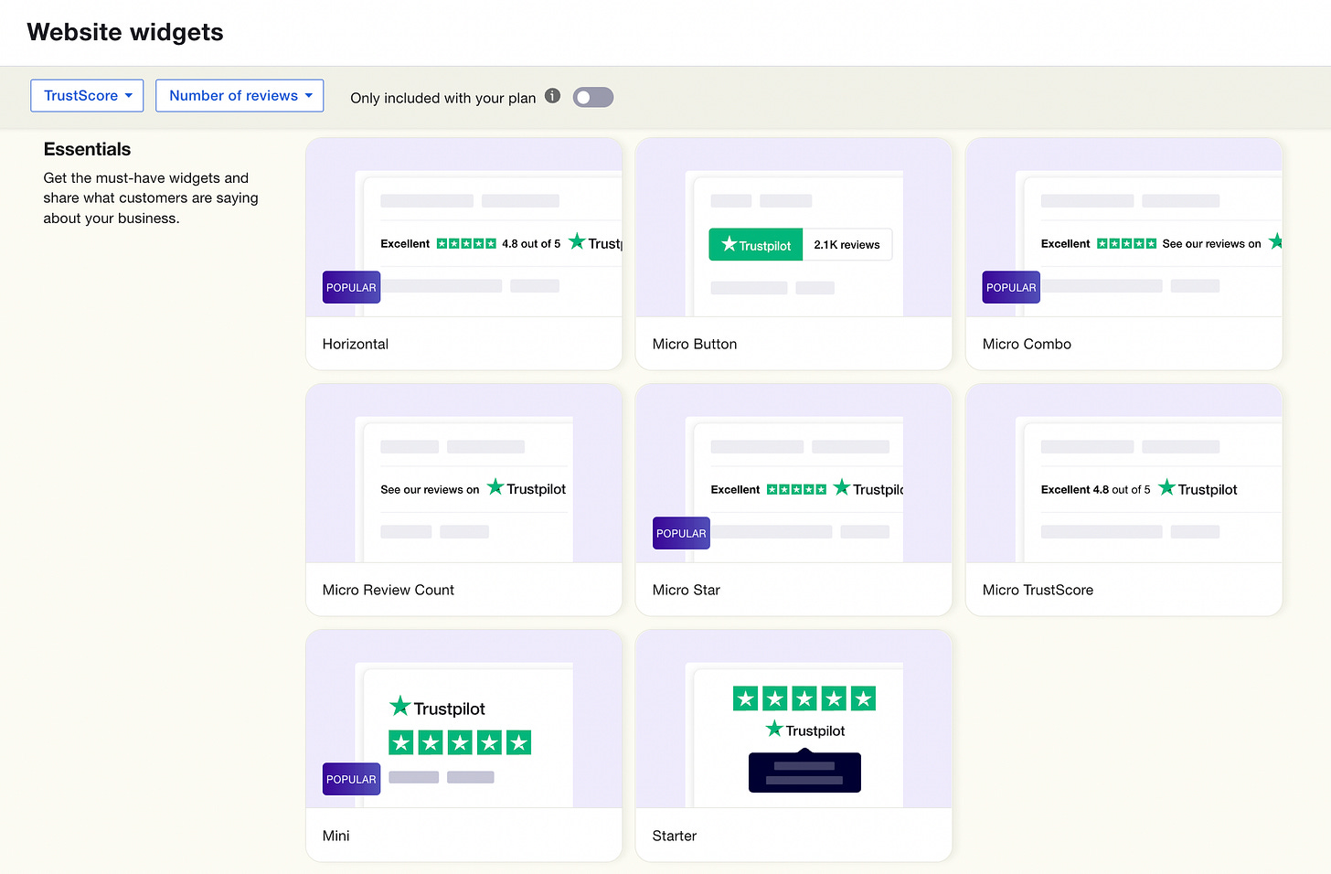Select the Micro Review Count widget preview
Viewport: 1331px width, 874px height.
pos(464,474)
